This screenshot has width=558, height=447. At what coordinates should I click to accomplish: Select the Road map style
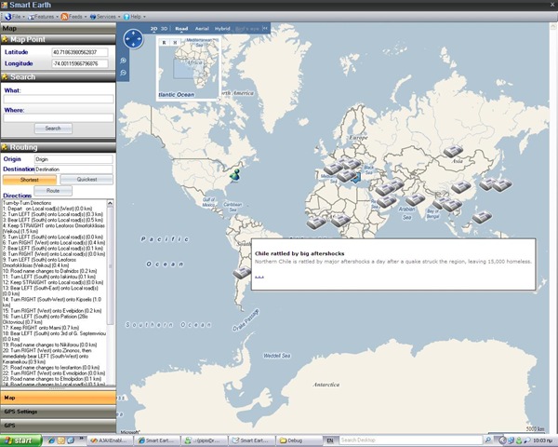181,29
